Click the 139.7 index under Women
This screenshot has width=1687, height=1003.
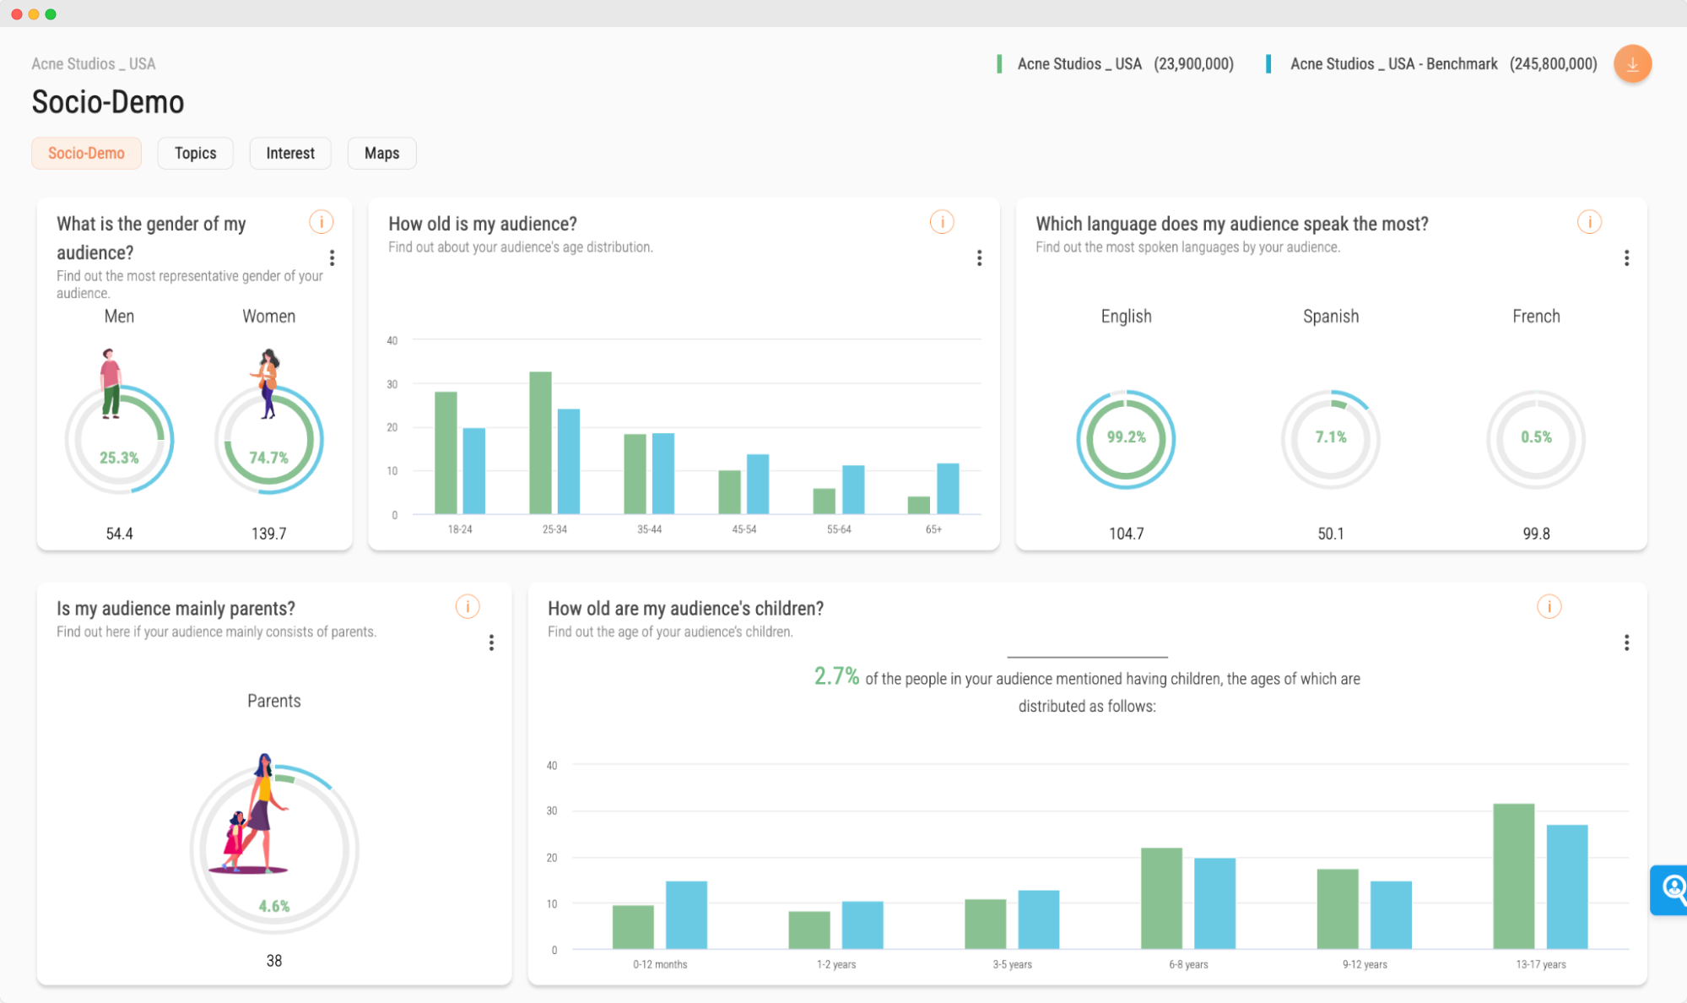[268, 534]
